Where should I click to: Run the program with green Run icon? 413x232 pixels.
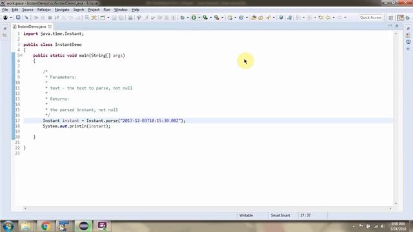[194, 17]
